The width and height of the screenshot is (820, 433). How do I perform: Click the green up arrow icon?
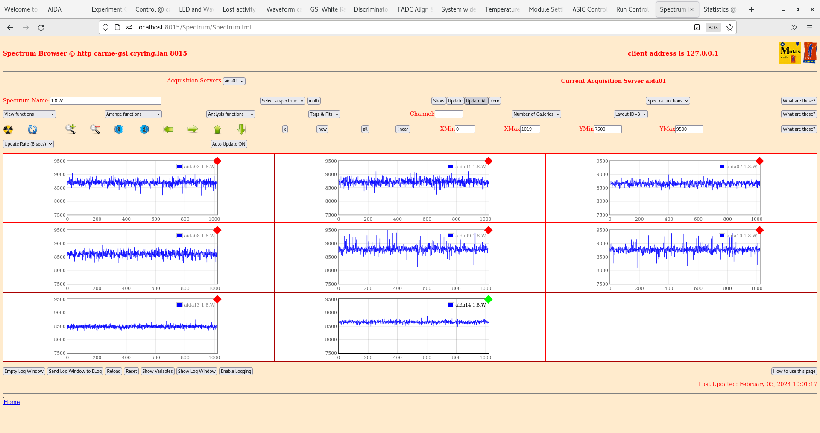click(217, 129)
